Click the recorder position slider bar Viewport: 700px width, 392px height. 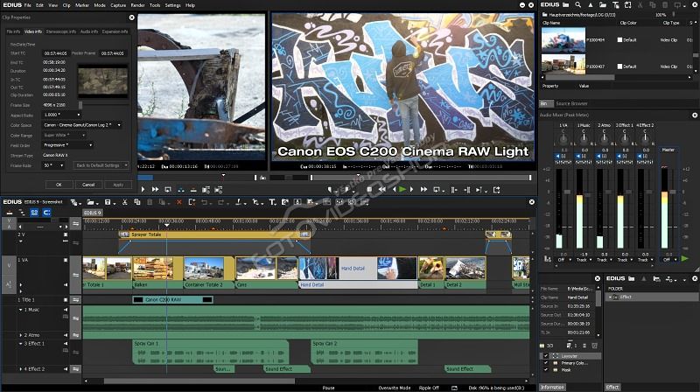click(x=421, y=178)
